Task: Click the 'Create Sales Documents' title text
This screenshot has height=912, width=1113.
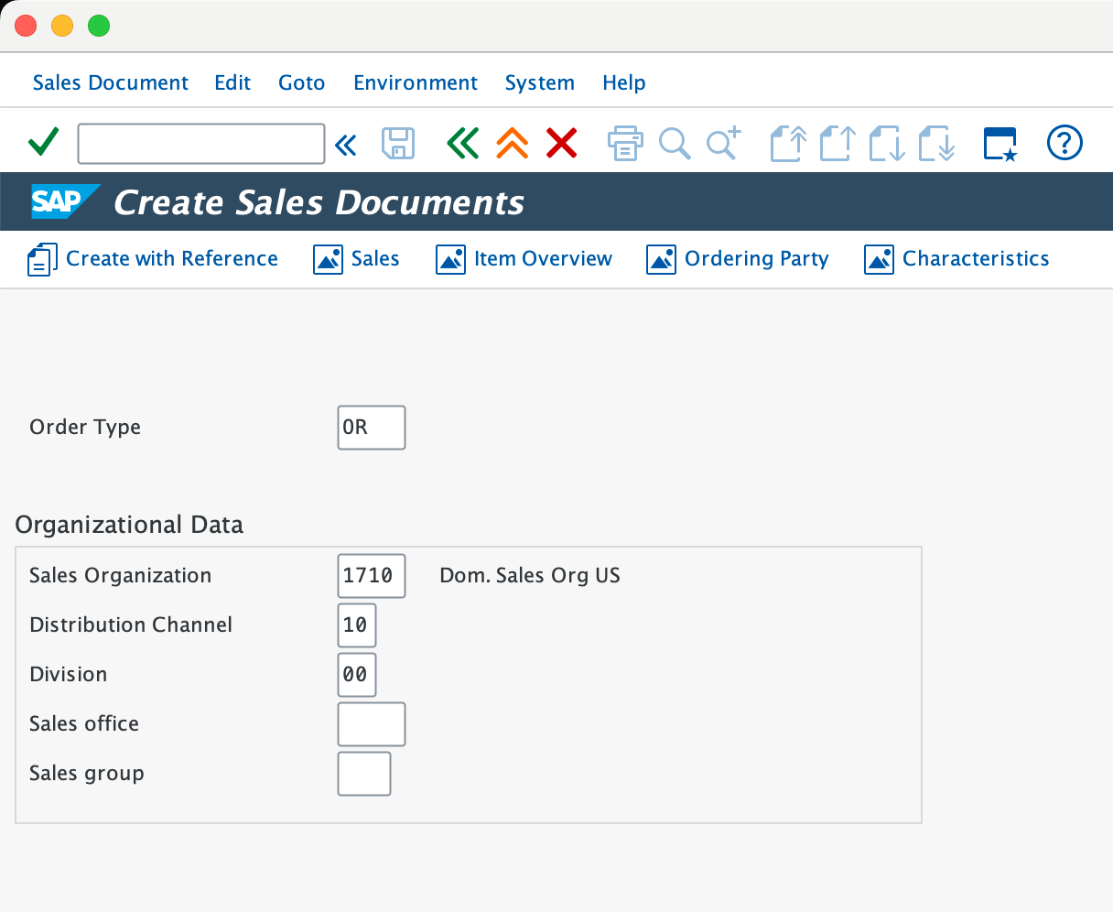Action: tap(319, 202)
